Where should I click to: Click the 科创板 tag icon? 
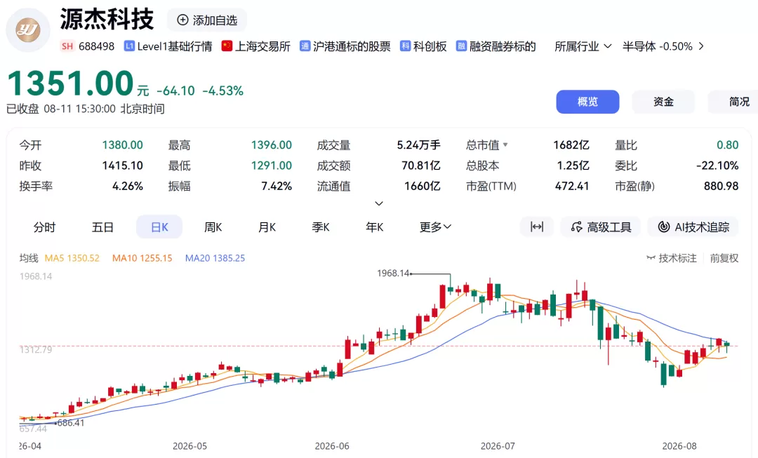coord(405,46)
